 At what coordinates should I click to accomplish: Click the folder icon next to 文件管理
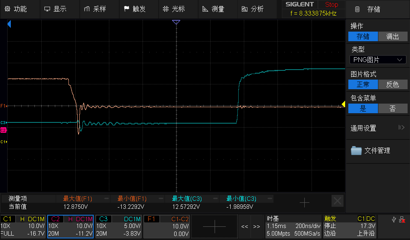(x=356, y=150)
